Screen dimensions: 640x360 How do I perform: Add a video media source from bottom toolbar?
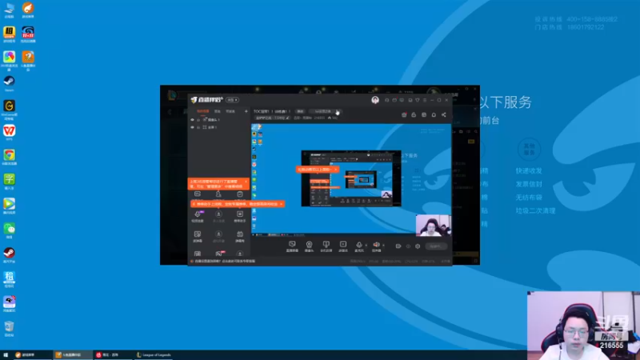click(x=343, y=246)
